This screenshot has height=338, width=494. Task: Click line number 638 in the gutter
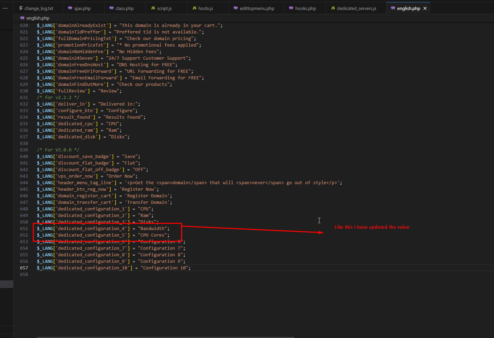point(24,143)
